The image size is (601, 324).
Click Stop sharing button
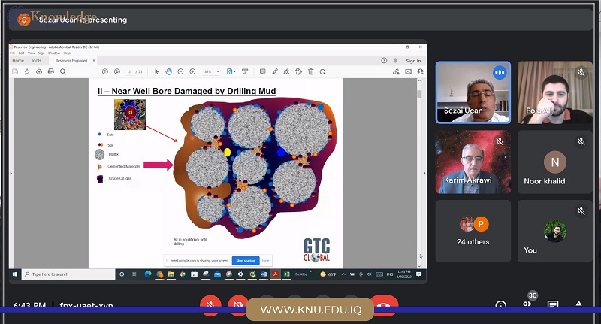(246, 261)
